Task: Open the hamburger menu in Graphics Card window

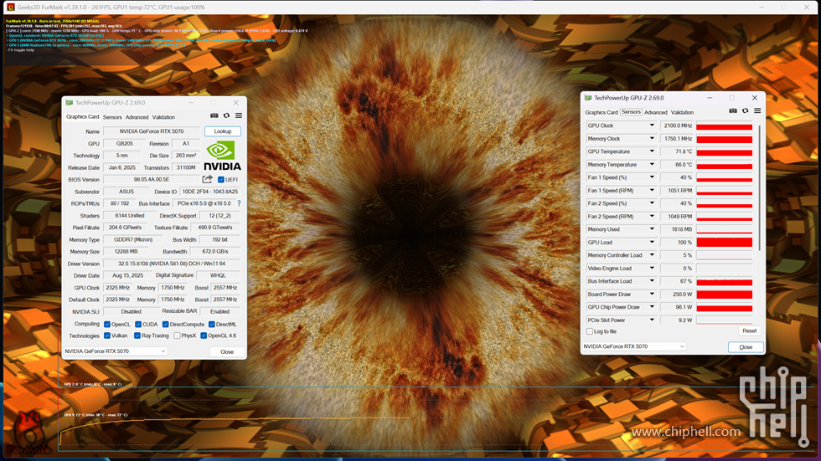Action: tap(238, 115)
